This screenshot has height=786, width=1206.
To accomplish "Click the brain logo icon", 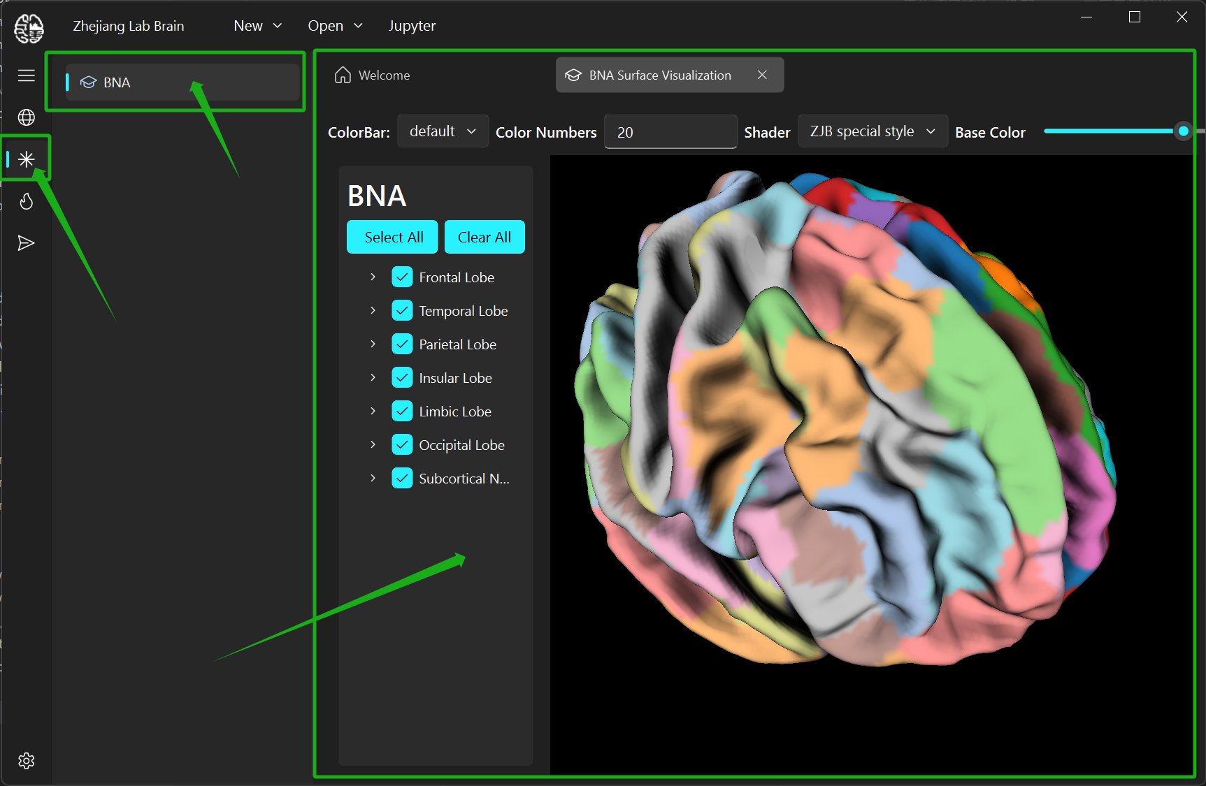I will (x=29, y=28).
